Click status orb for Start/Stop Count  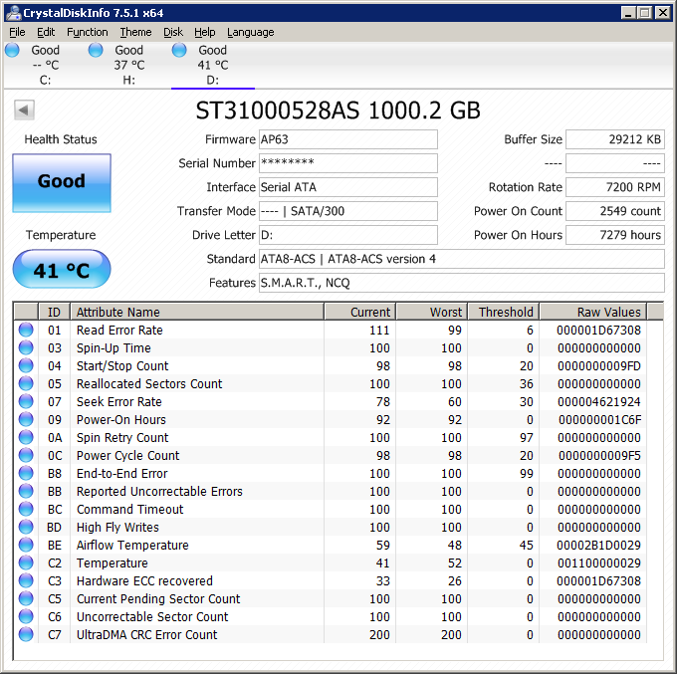pos(26,365)
